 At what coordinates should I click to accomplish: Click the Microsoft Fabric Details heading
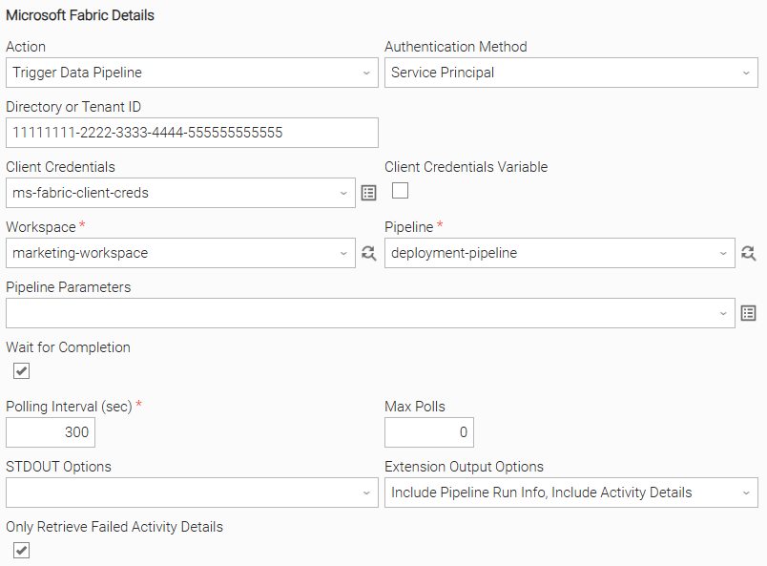(x=80, y=15)
